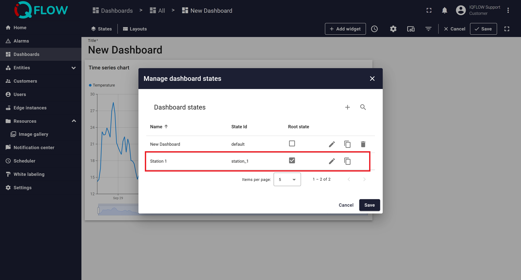Screen dimensions: 521x280
Task: Click the add new dashboard state plus icon
Action: click(x=347, y=107)
